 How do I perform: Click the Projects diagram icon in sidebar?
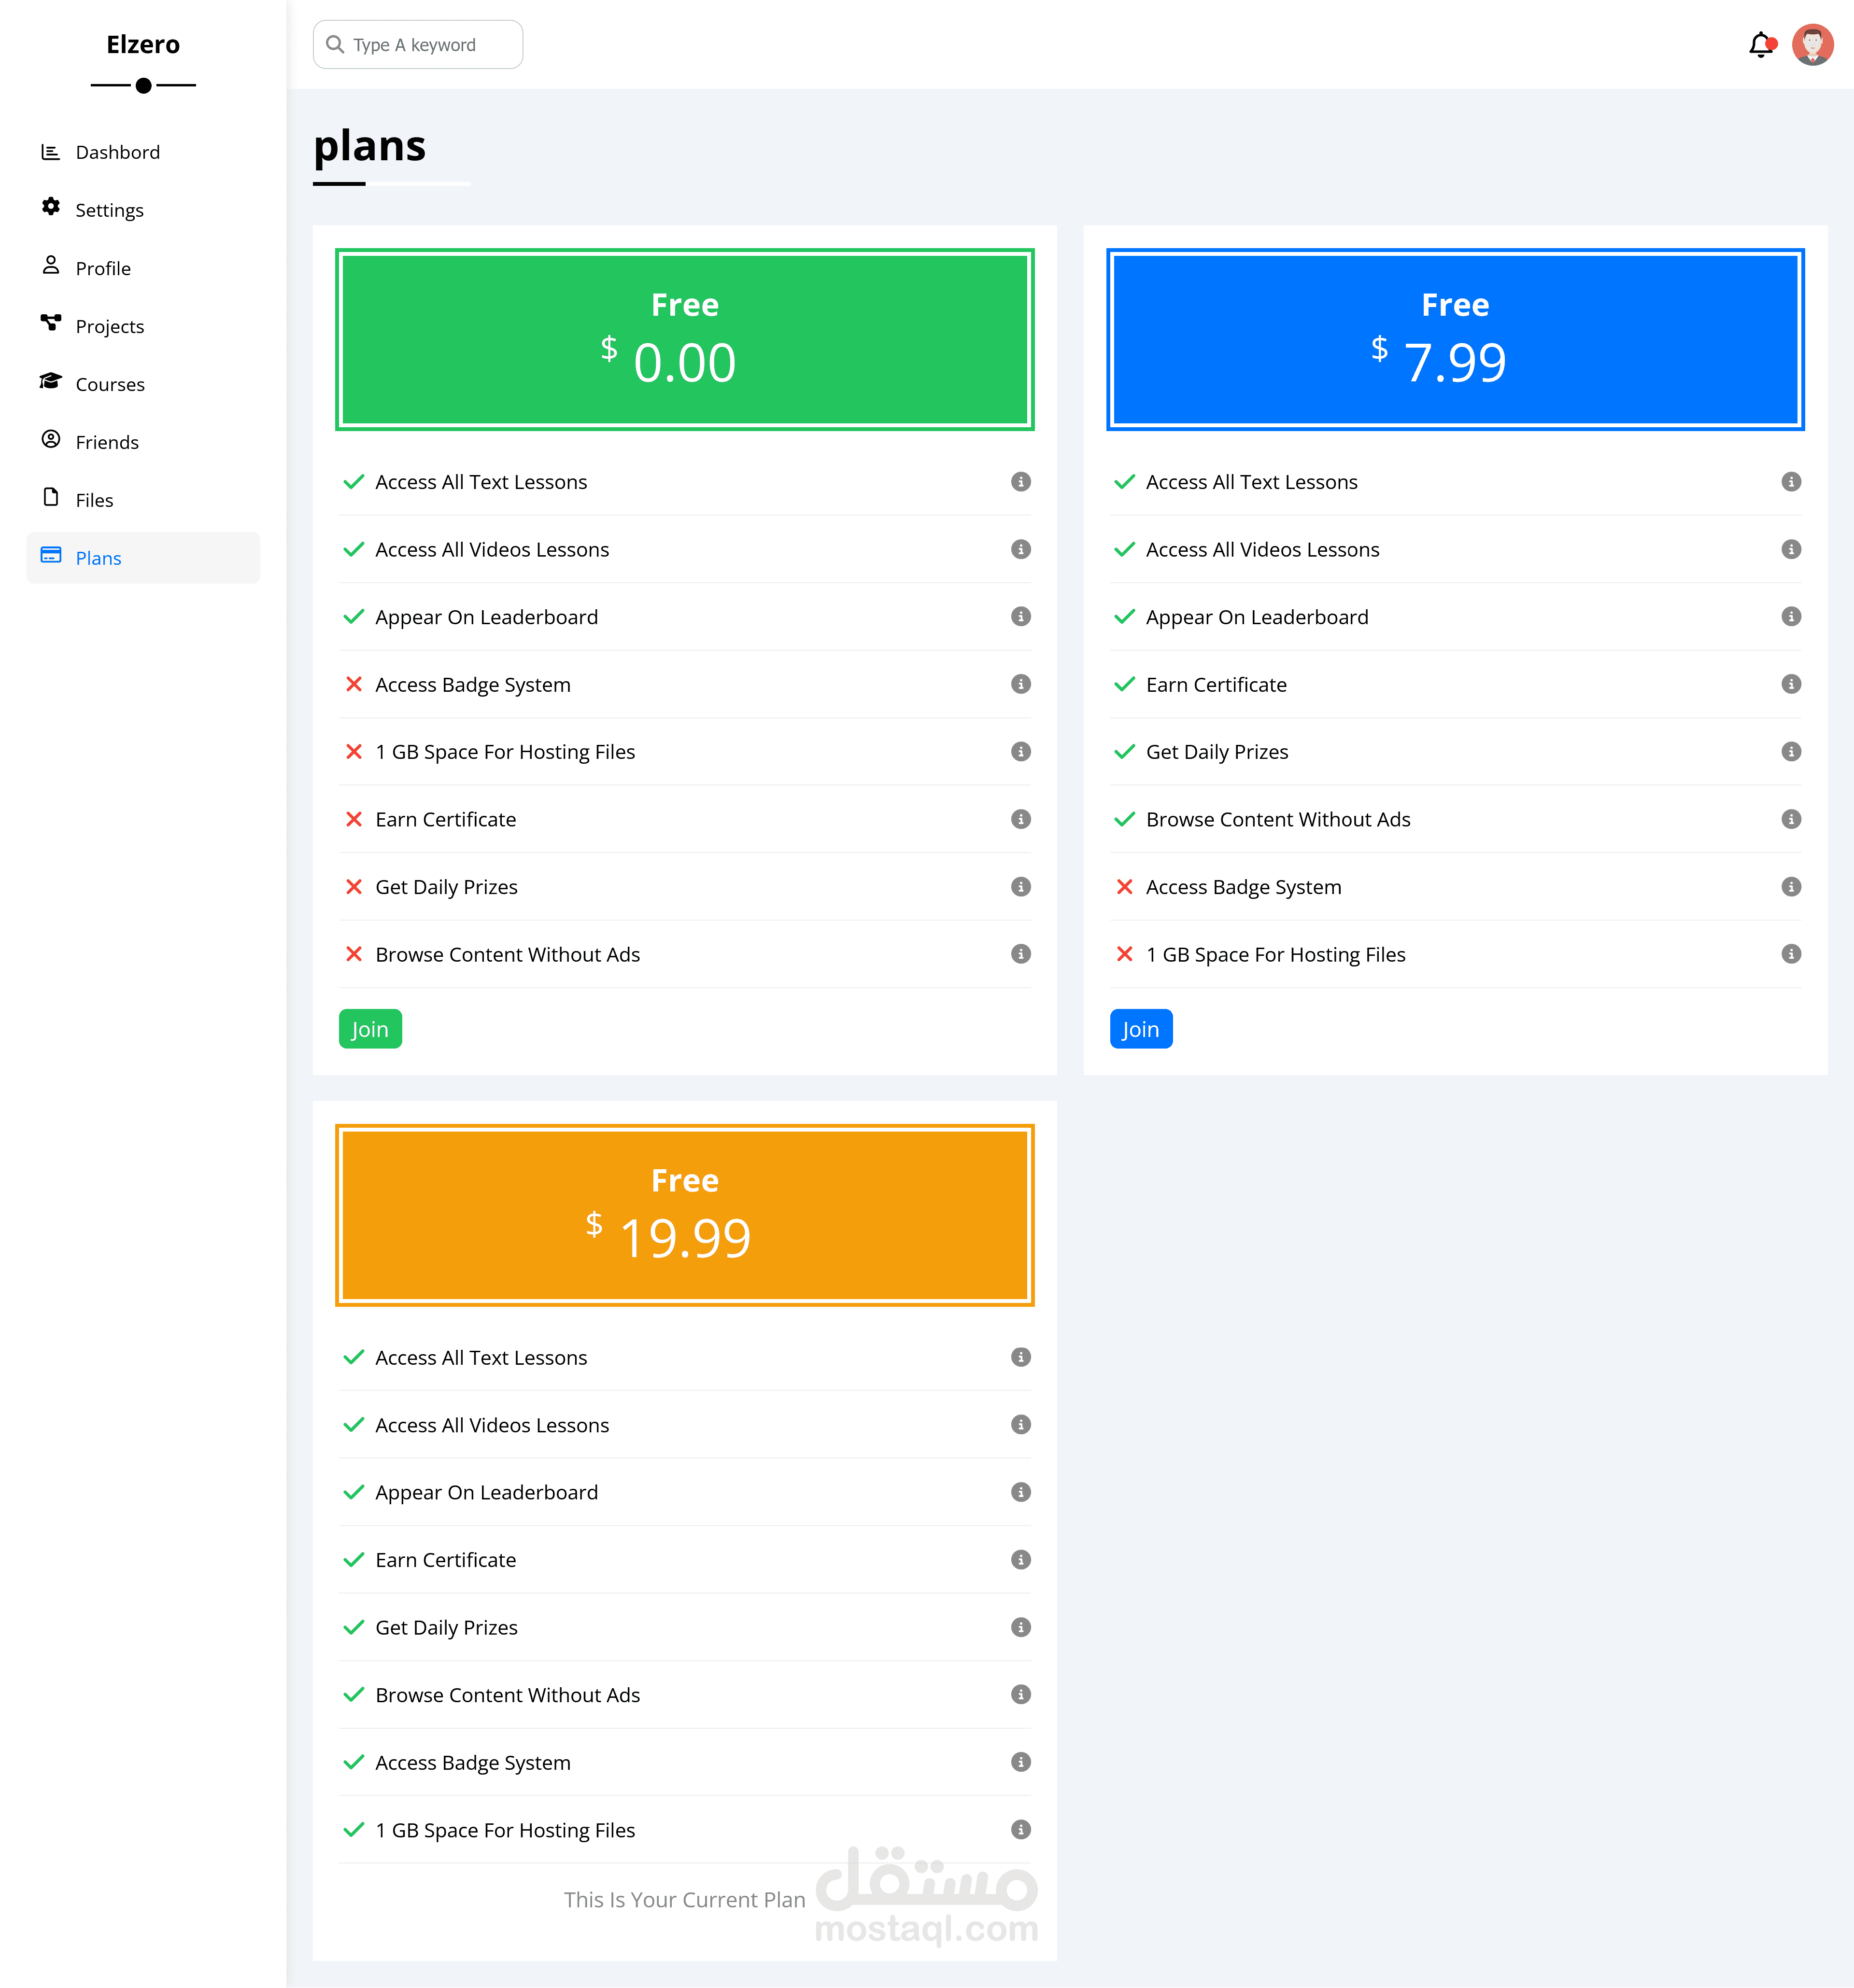[x=50, y=323]
